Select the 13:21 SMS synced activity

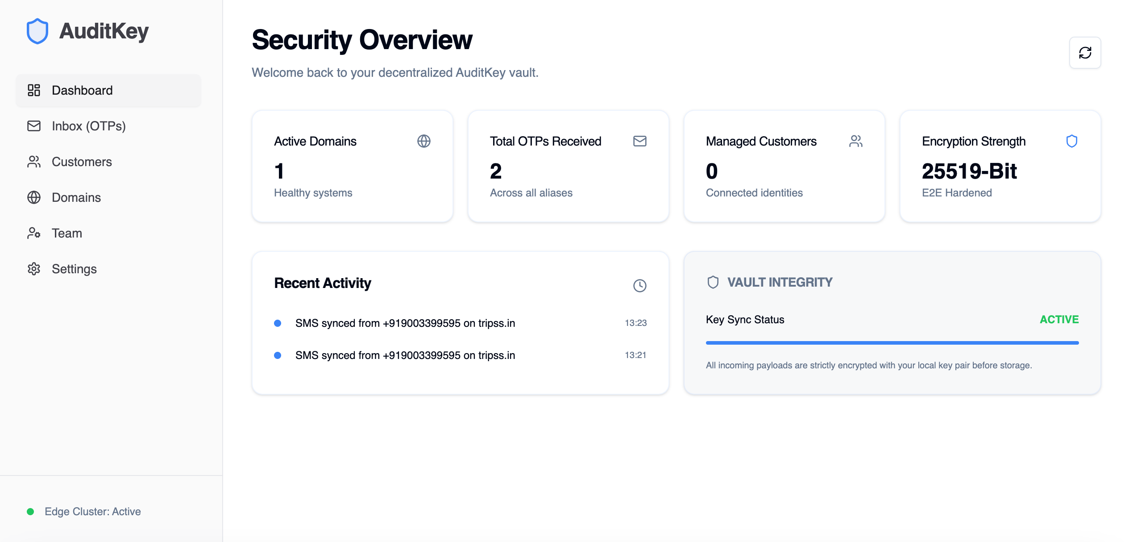click(x=405, y=355)
